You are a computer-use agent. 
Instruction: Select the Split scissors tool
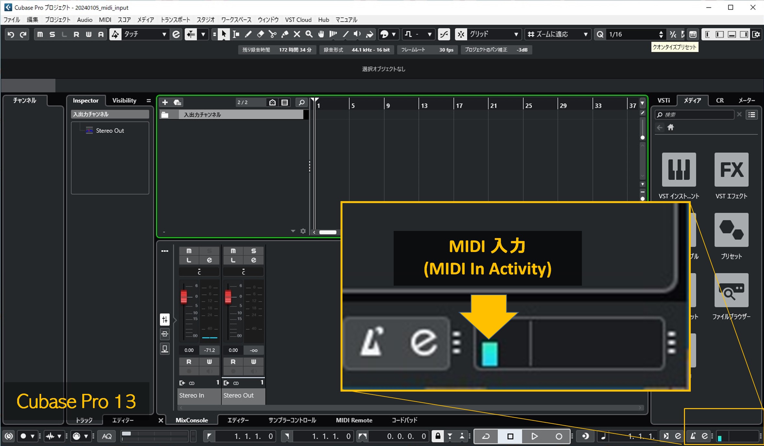(x=272, y=34)
